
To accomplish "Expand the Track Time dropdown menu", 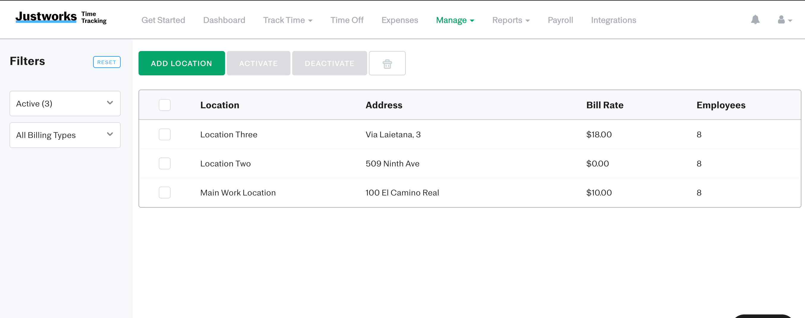I will 287,20.
